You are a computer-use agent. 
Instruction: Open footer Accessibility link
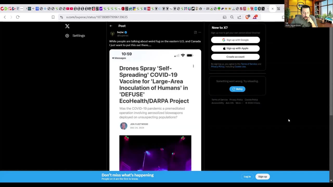[217, 103]
